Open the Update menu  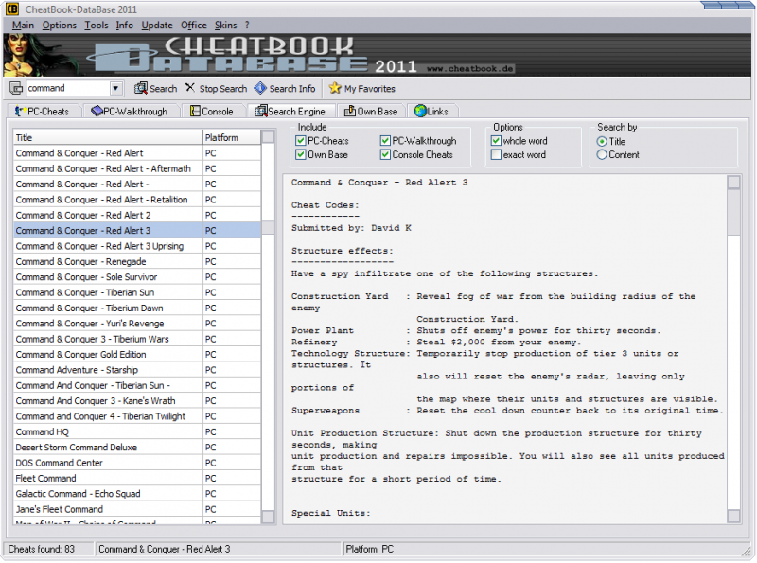pyautogui.click(x=157, y=26)
